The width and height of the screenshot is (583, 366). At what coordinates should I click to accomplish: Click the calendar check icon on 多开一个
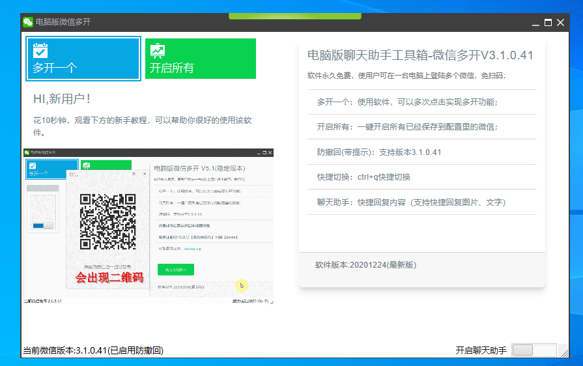click(x=40, y=51)
